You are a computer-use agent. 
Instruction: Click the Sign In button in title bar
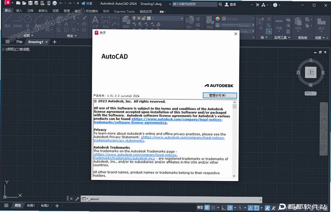[230, 4]
